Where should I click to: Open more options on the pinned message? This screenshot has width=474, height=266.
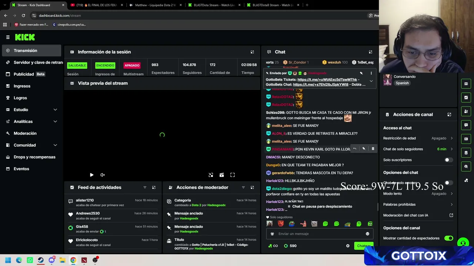(371, 73)
